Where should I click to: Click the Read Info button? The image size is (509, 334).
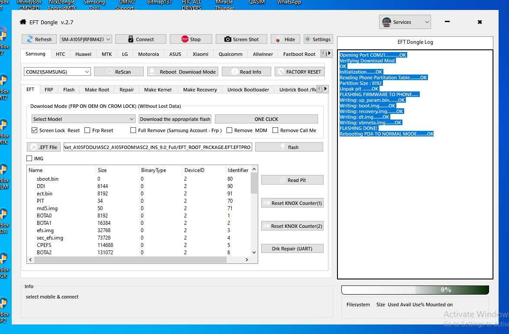[x=246, y=72]
